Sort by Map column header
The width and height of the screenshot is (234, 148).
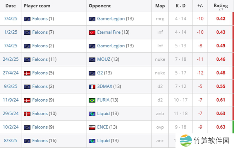pos(160,6)
